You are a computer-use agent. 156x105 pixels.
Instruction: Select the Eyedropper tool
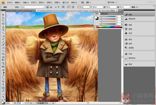tap(3, 75)
